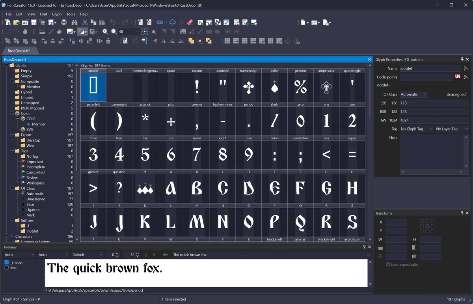Open the File menu

[9, 14]
